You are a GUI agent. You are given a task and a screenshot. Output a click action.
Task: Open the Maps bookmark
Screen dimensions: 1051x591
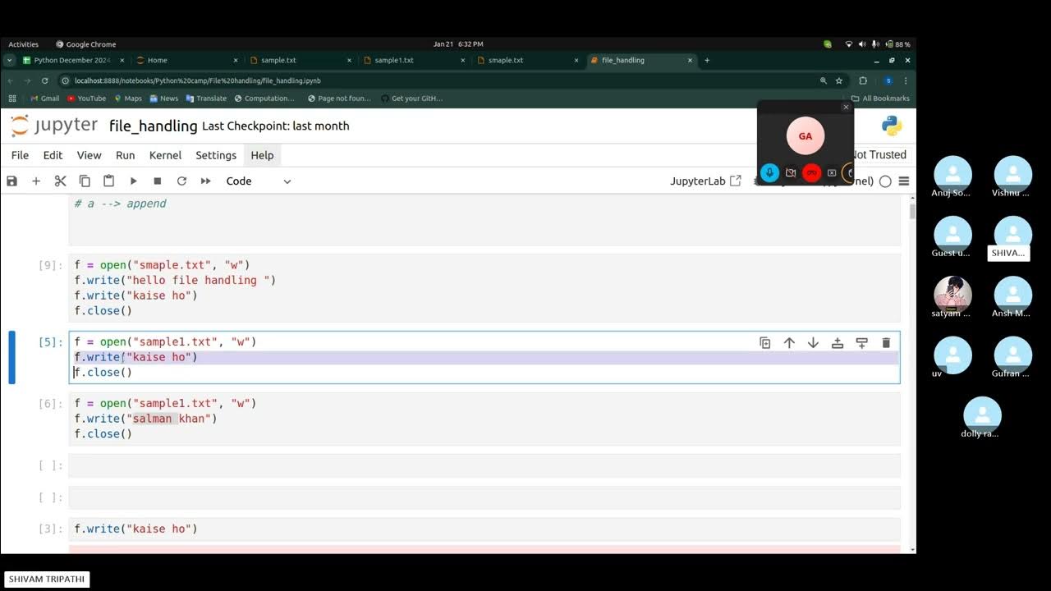click(x=127, y=98)
